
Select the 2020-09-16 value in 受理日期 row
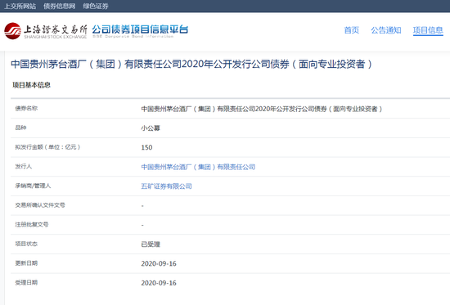(x=159, y=283)
